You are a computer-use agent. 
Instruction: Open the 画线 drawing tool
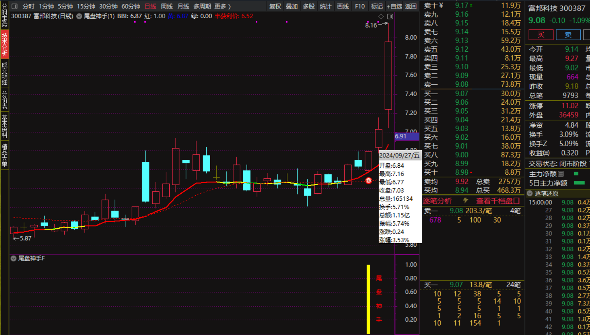coord(343,6)
